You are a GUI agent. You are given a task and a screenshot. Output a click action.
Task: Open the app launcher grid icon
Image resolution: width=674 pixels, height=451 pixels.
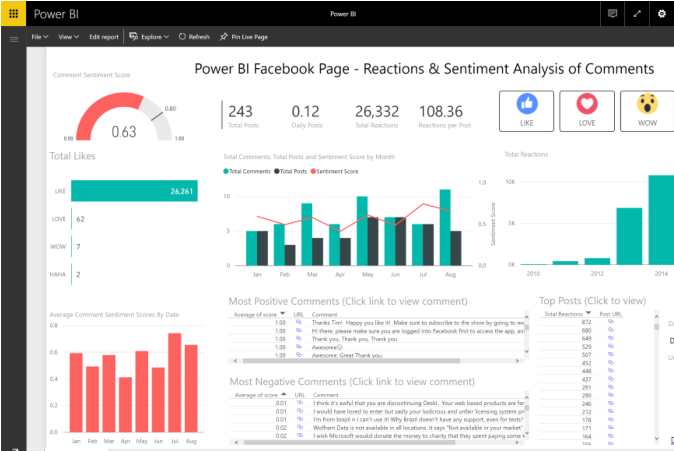13,14
